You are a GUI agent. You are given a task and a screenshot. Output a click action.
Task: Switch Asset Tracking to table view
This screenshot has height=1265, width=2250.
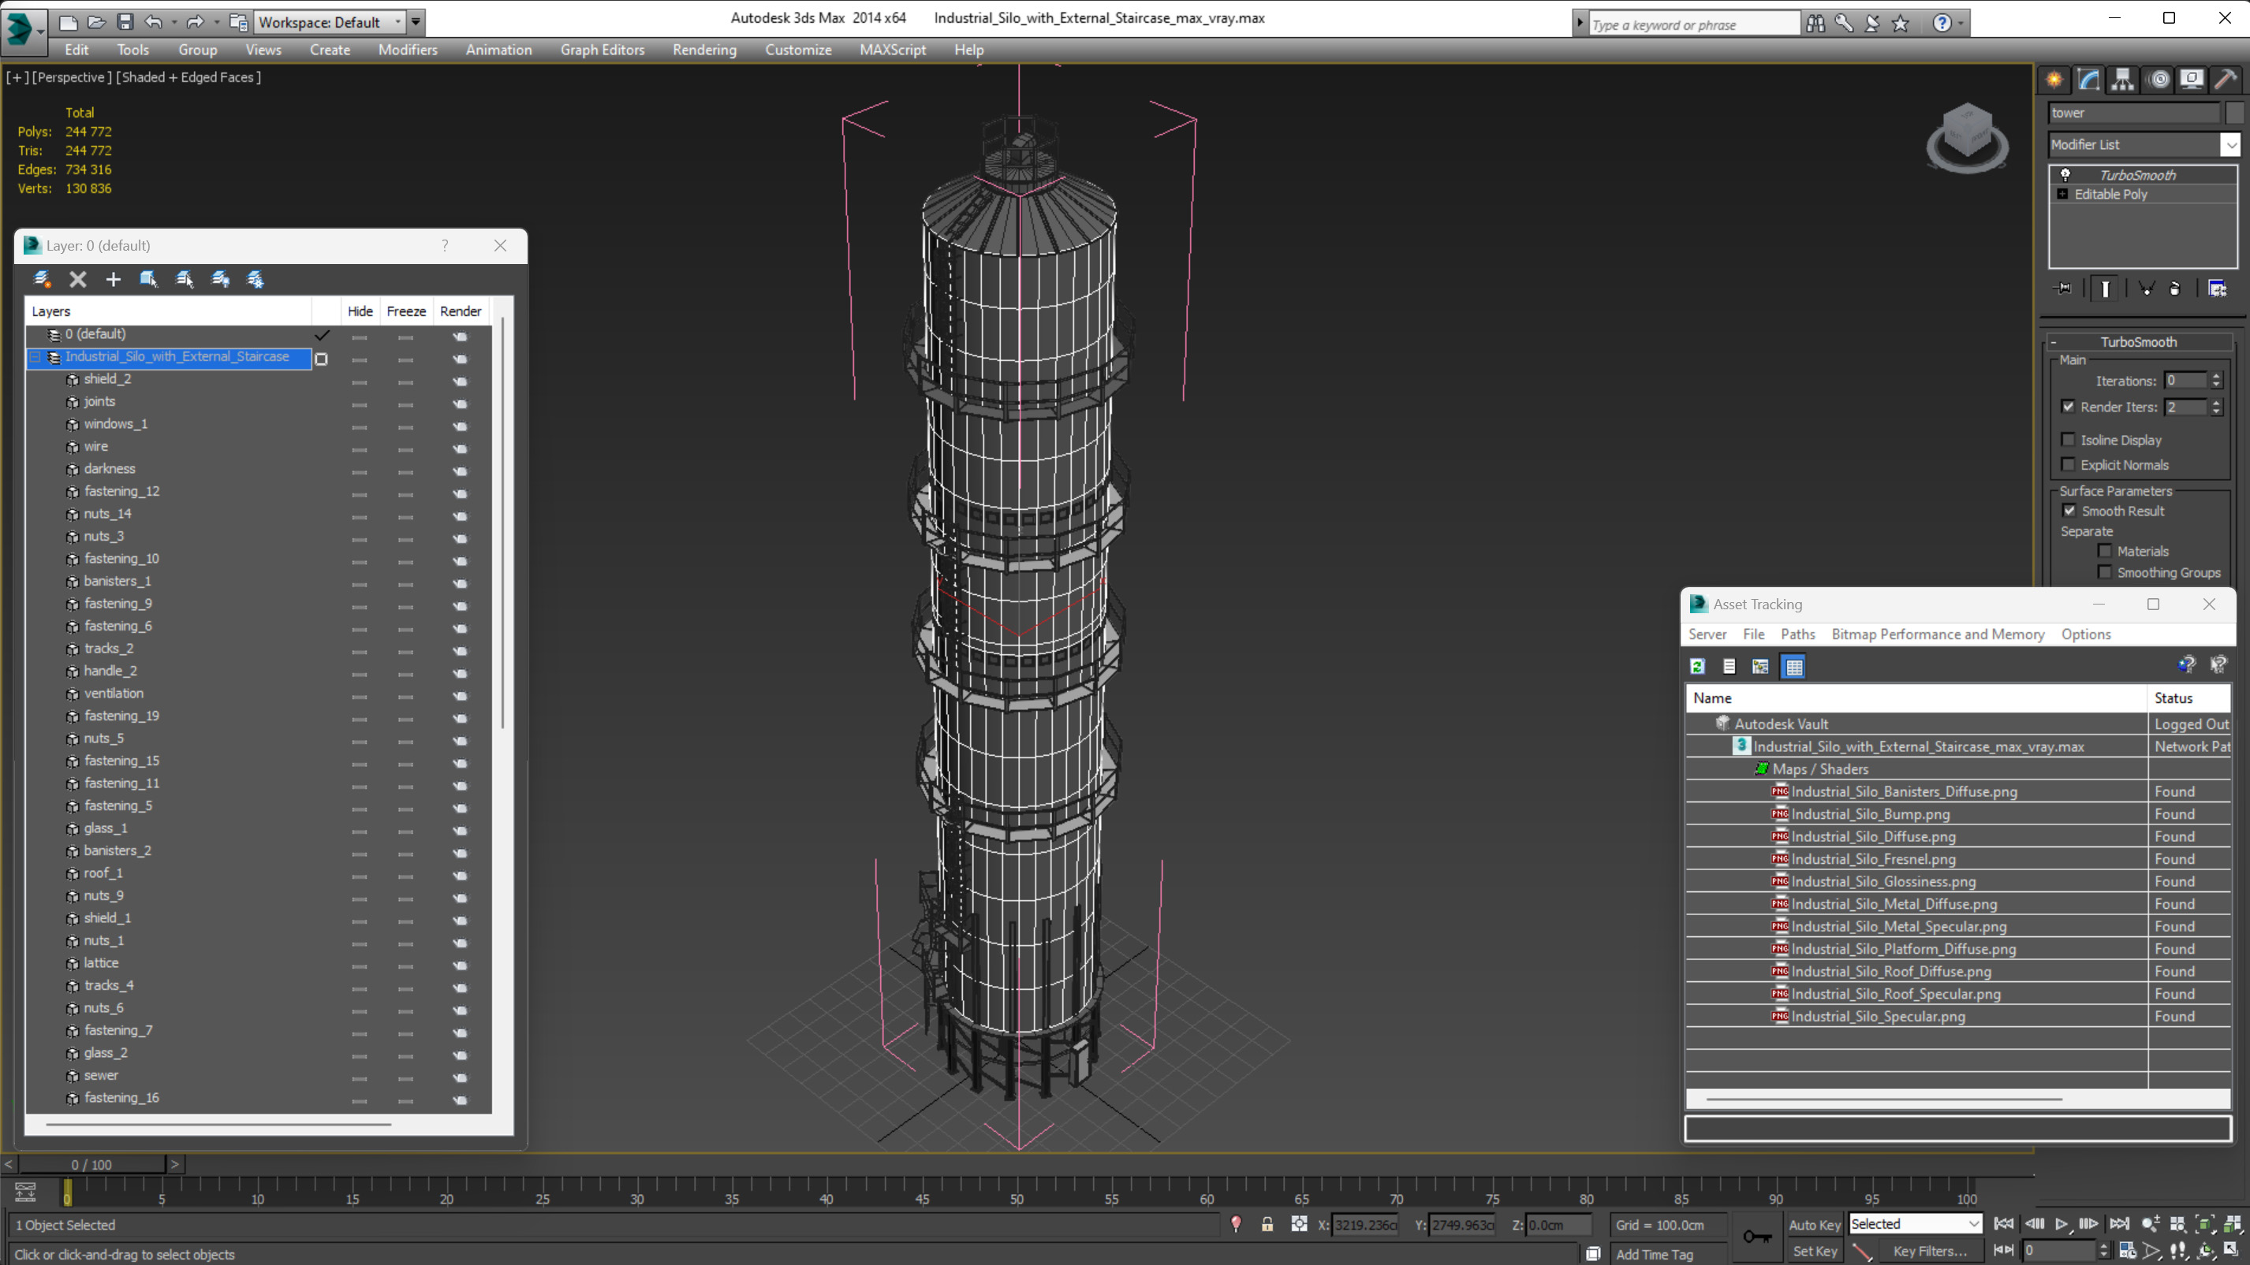coord(1793,667)
